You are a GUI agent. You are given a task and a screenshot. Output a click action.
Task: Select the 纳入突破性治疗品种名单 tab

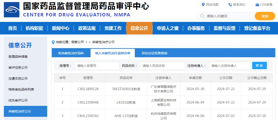(x=112, y=53)
